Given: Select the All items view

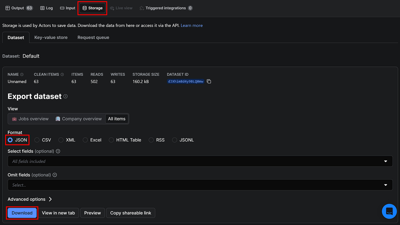Looking at the screenshot, I should click(x=117, y=119).
